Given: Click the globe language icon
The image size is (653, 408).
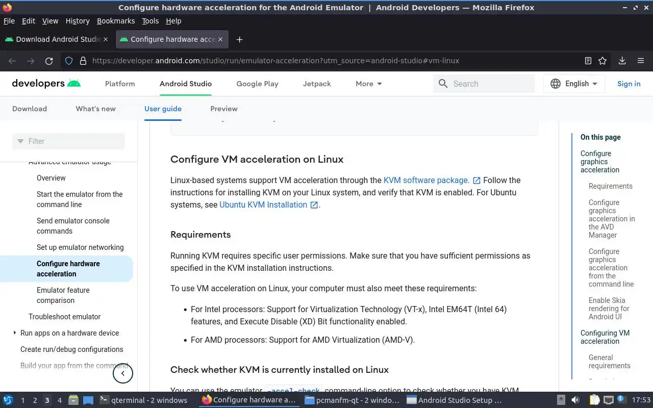Looking at the screenshot, I should click(x=556, y=84).
